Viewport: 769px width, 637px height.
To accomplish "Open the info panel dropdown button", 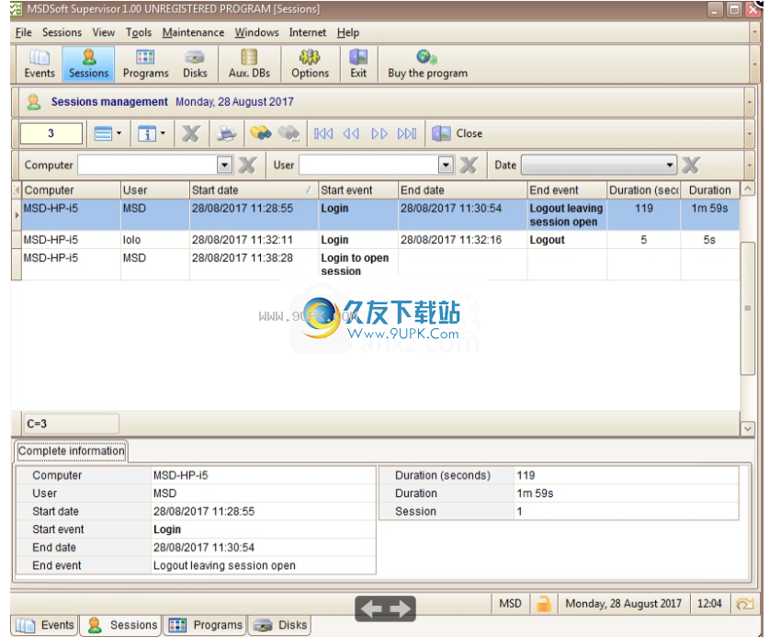I will (x=152, y=133).
